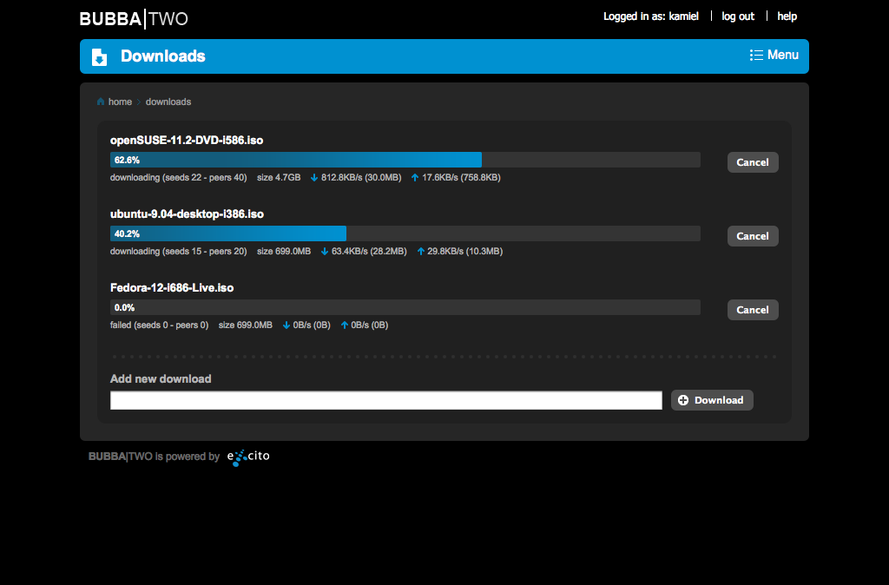889x585 pixels.
Task: Click the Add new download input field
Action: [385, 400]
